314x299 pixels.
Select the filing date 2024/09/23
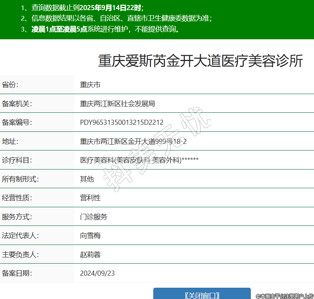[x=97, y=273]
